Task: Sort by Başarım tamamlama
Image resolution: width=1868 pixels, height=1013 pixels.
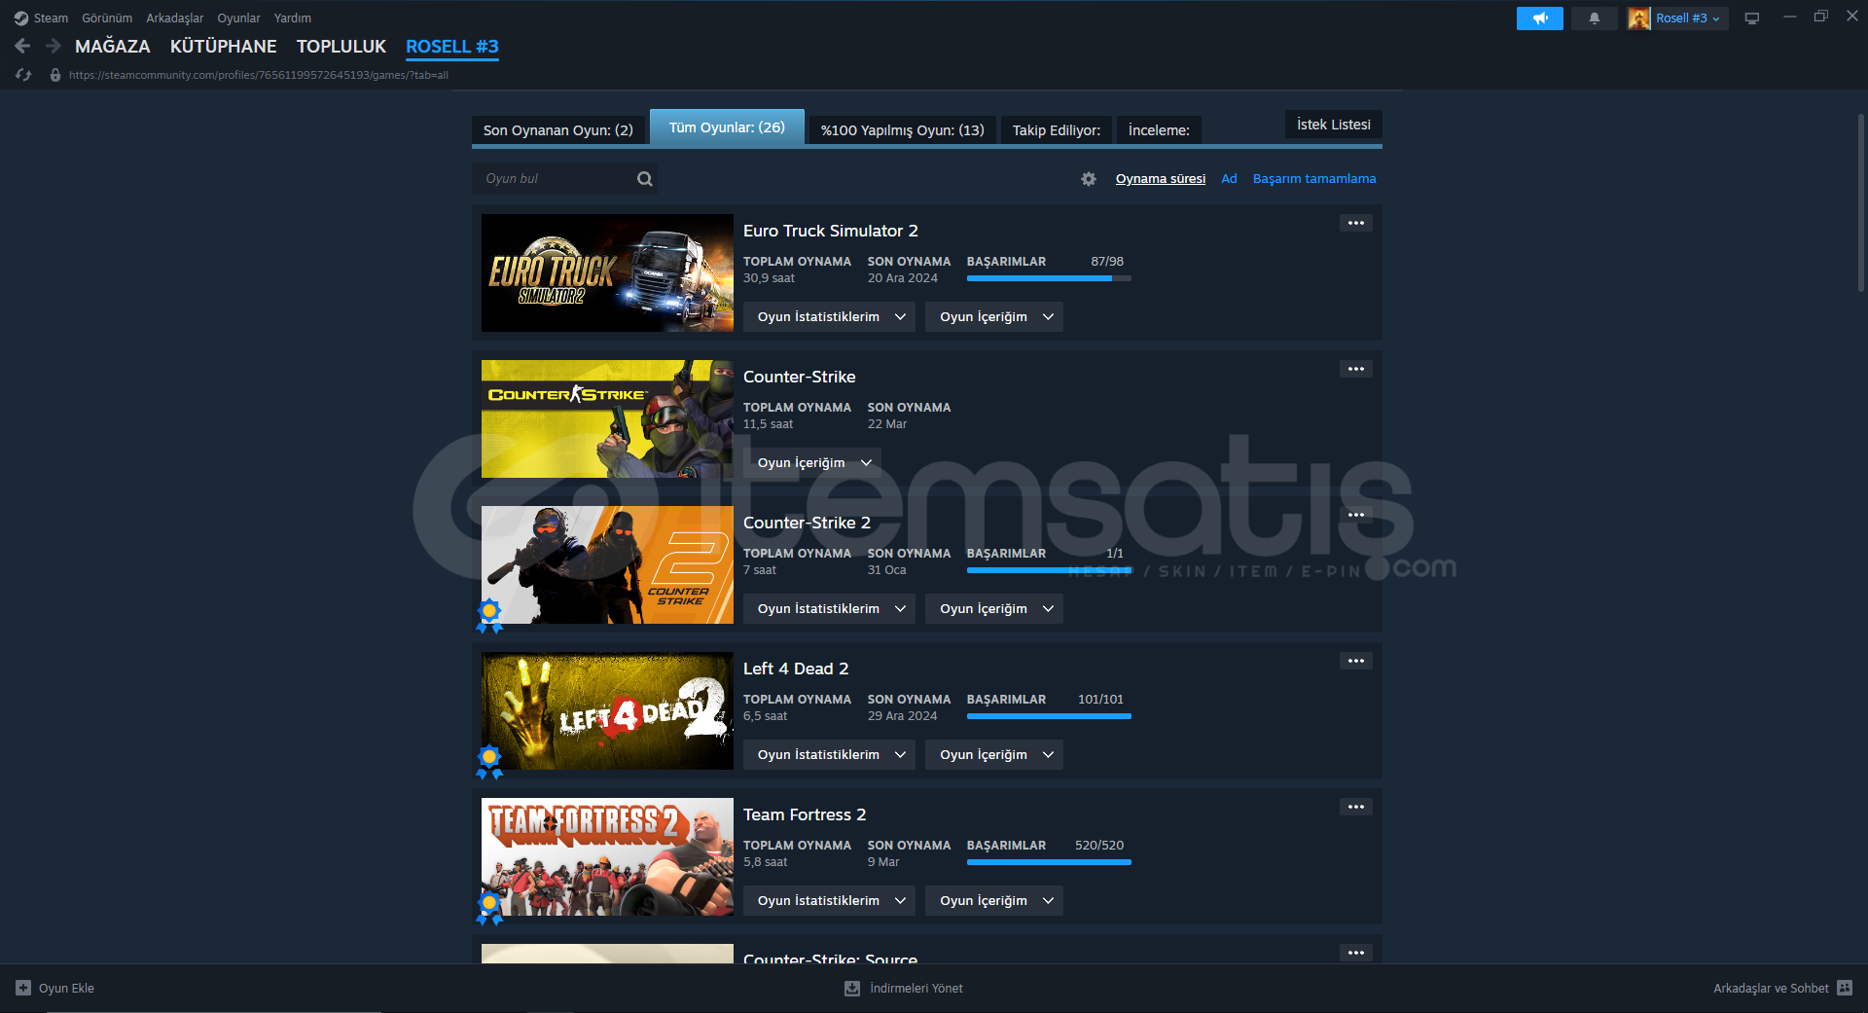Action: (1314, 179)
